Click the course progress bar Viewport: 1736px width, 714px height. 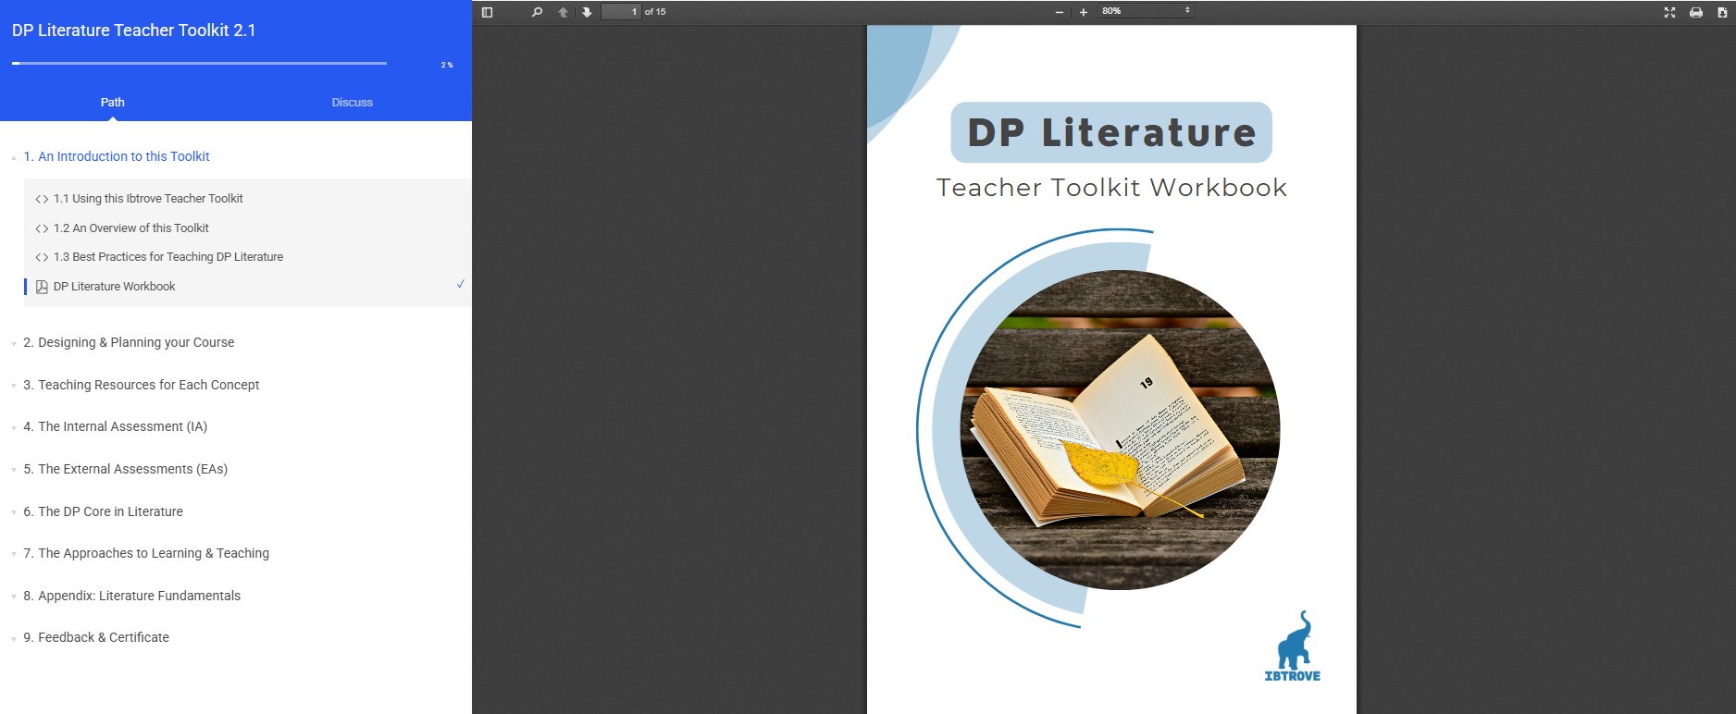[199, 63]
